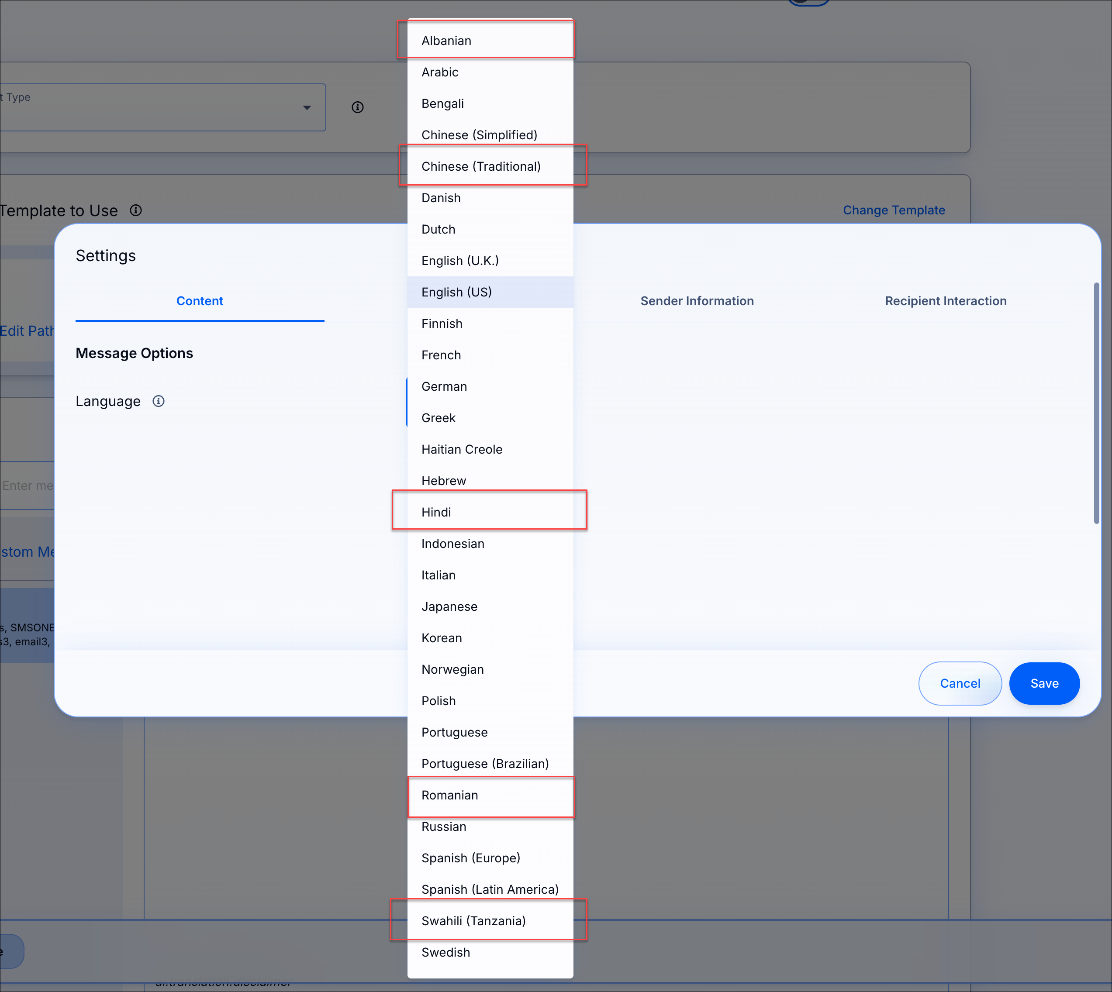Select Albanian from language list

[446, 41]
